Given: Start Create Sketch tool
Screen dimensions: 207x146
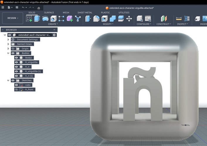Looking at the screenshot, I should [29, 18].
